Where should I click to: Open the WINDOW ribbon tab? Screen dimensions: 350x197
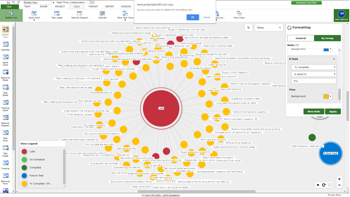126,6
